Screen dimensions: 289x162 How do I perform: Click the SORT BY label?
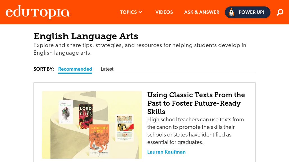[44, 69]
